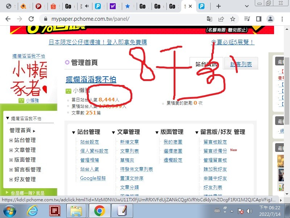Open Internet Explorer from the taskbar
Image resolution: width=290 pixels, height=218 pixels.
click(32, 210)
